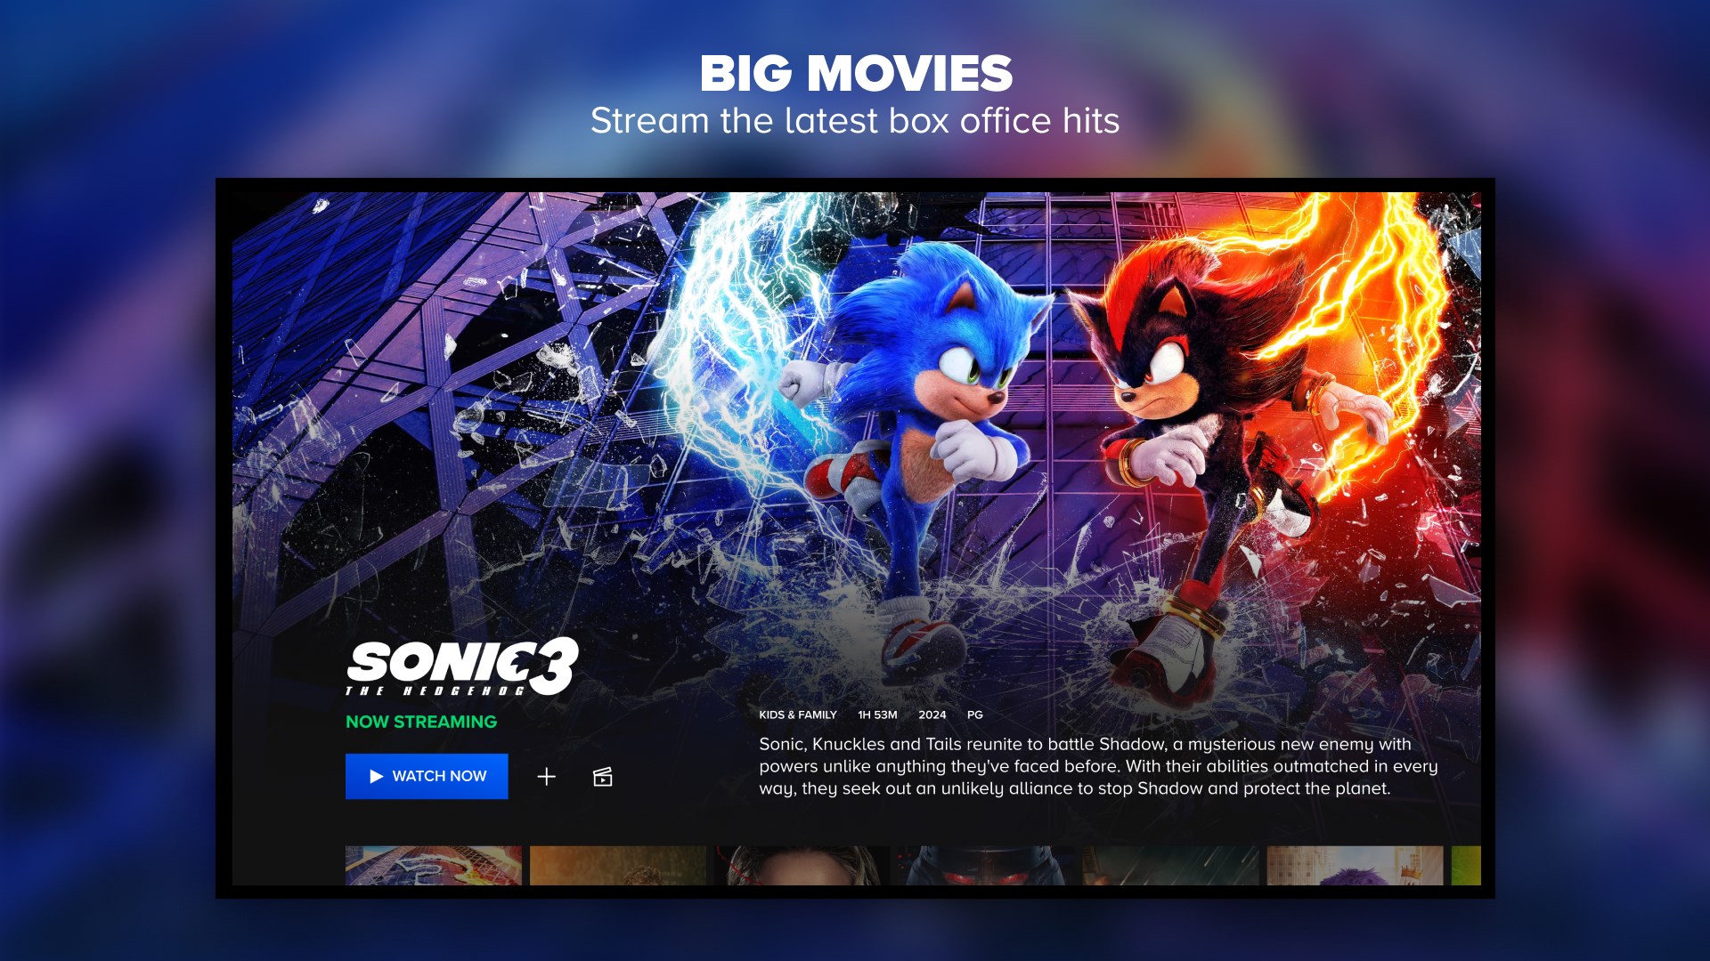Select the Sonic 3 The Hedgehog logo
The height and width of the screenshot is (961, 1710).
[462, 666]
